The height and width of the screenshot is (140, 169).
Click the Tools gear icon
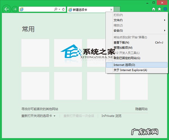tap(165, 9)
